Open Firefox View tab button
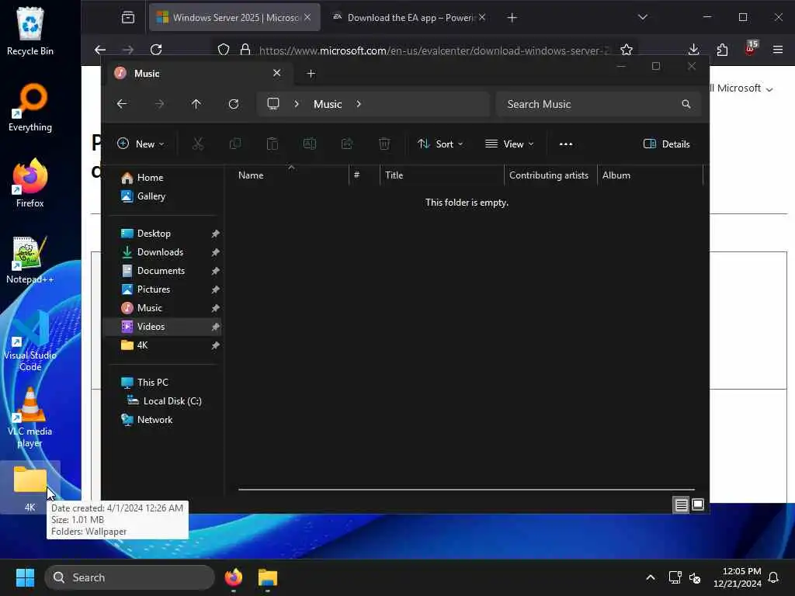Image resolution: width=795 pixels, height=596 pixels. tap(128, 18)
